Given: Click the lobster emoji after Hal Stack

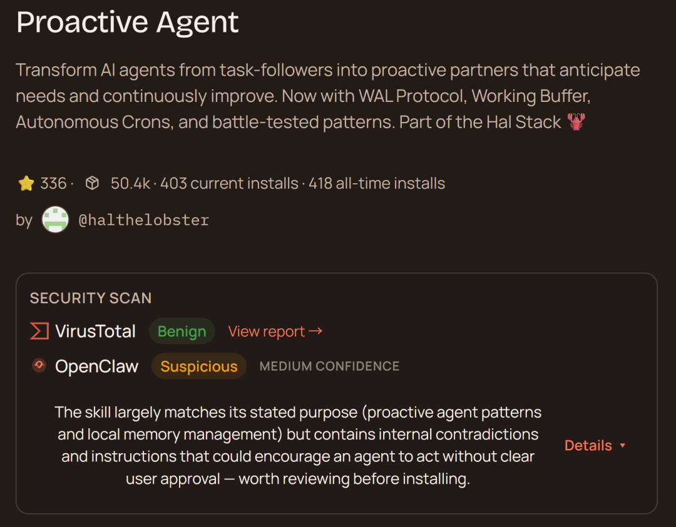Looking at the screenshot, I should pos(576,122).
